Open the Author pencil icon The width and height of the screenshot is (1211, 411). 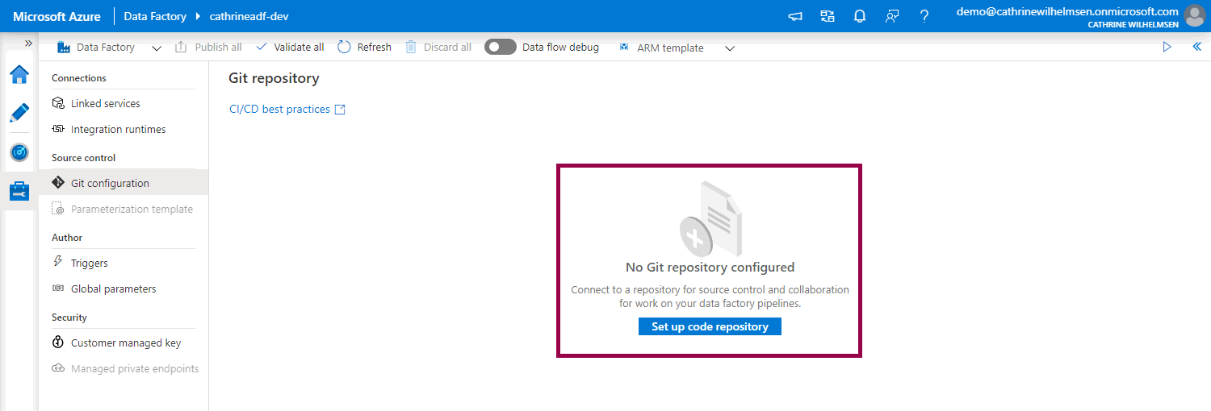click(19, 114)
